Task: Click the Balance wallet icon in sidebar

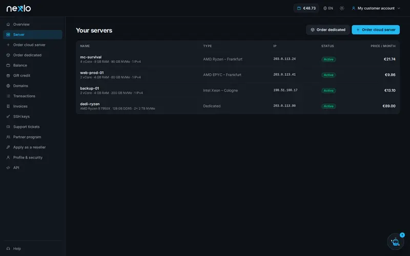Action: (x=8, y=66)
